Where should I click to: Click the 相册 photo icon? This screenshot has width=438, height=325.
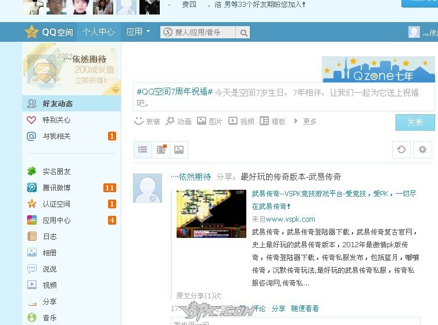coord(32,252)
